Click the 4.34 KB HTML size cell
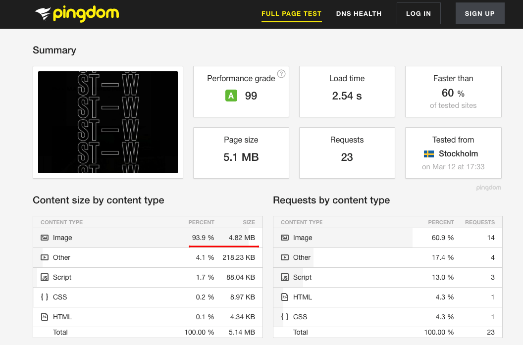The height and width of the screenshot is (345, 523). click(243, 317)
